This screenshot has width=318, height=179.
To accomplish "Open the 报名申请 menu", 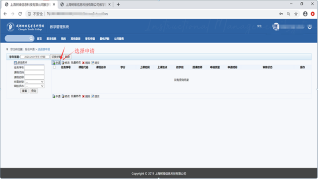I will (x=90, y=39).
